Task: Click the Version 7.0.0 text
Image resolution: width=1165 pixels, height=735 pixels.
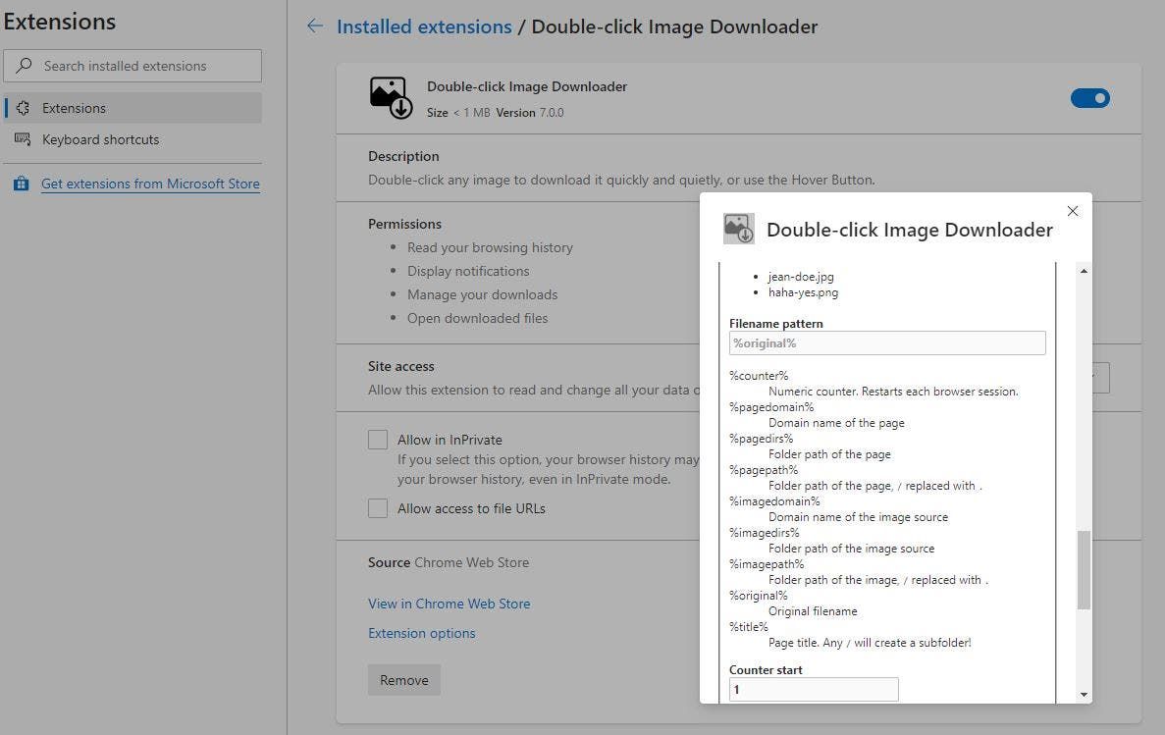Action: click(530, 112)
